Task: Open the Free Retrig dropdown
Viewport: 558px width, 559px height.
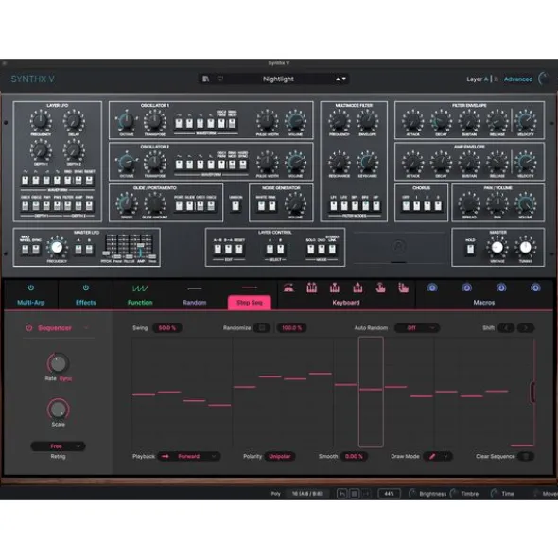Action: [x=58, y=446]
